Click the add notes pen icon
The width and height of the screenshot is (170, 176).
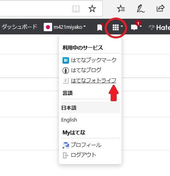click(x=140, y=9)
